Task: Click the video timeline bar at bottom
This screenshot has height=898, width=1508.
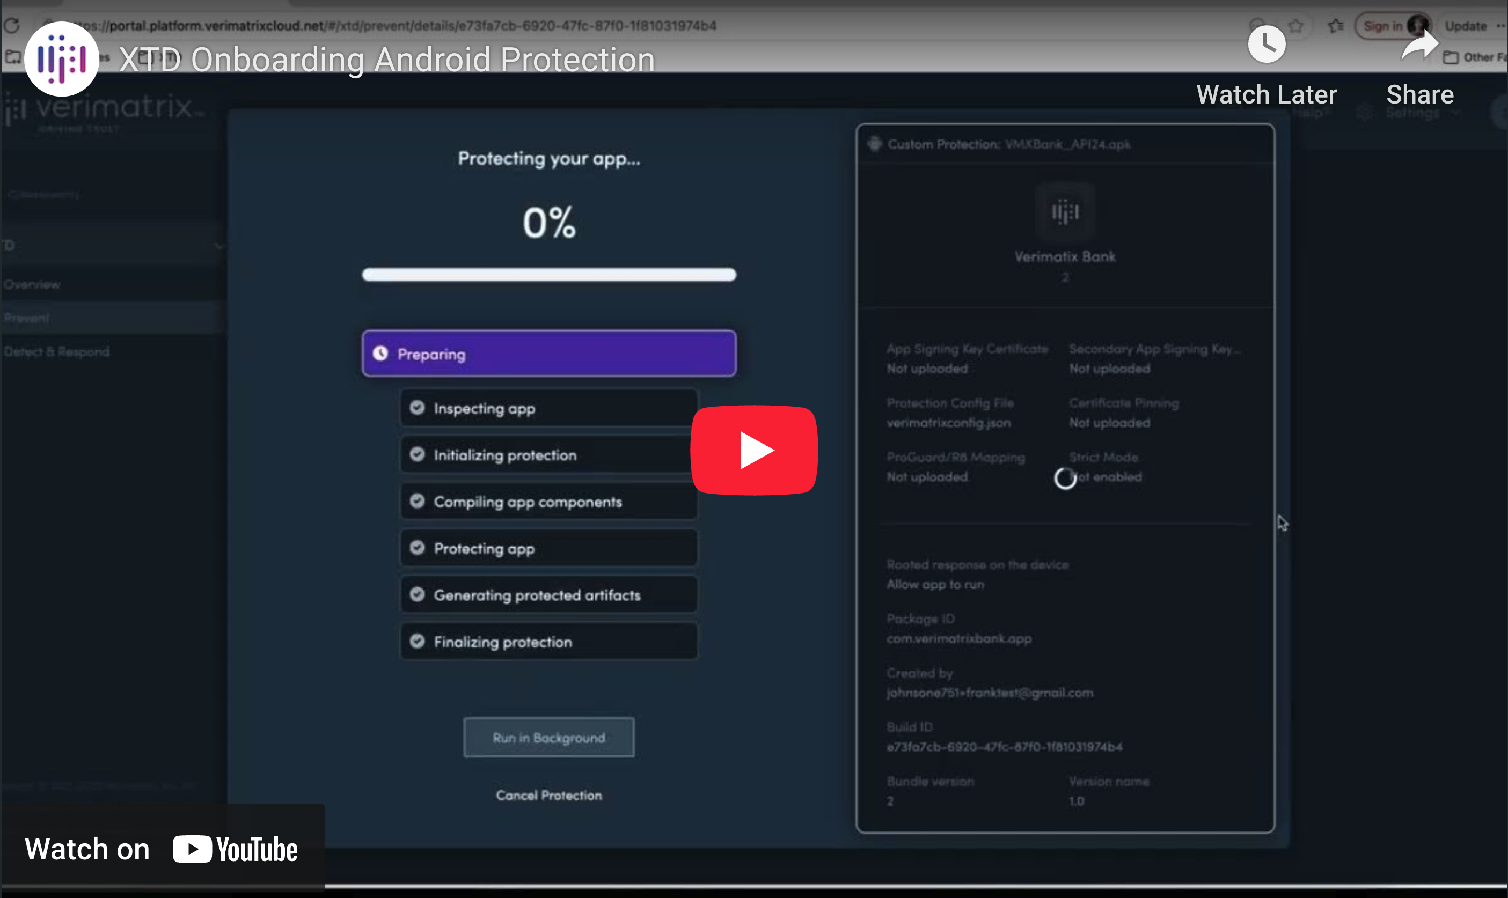Action: pyautogui.click(x=753, y=887)
